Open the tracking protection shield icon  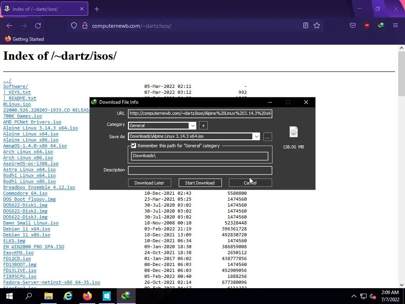point(74,26)
